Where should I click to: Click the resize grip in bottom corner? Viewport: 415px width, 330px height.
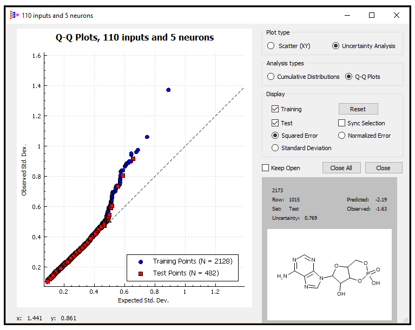click(x=405, y=320)
